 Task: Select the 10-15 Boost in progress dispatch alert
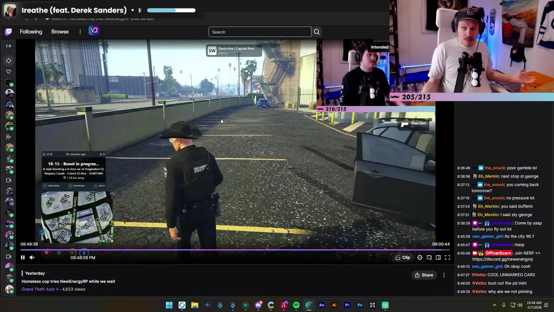[74, 170]
